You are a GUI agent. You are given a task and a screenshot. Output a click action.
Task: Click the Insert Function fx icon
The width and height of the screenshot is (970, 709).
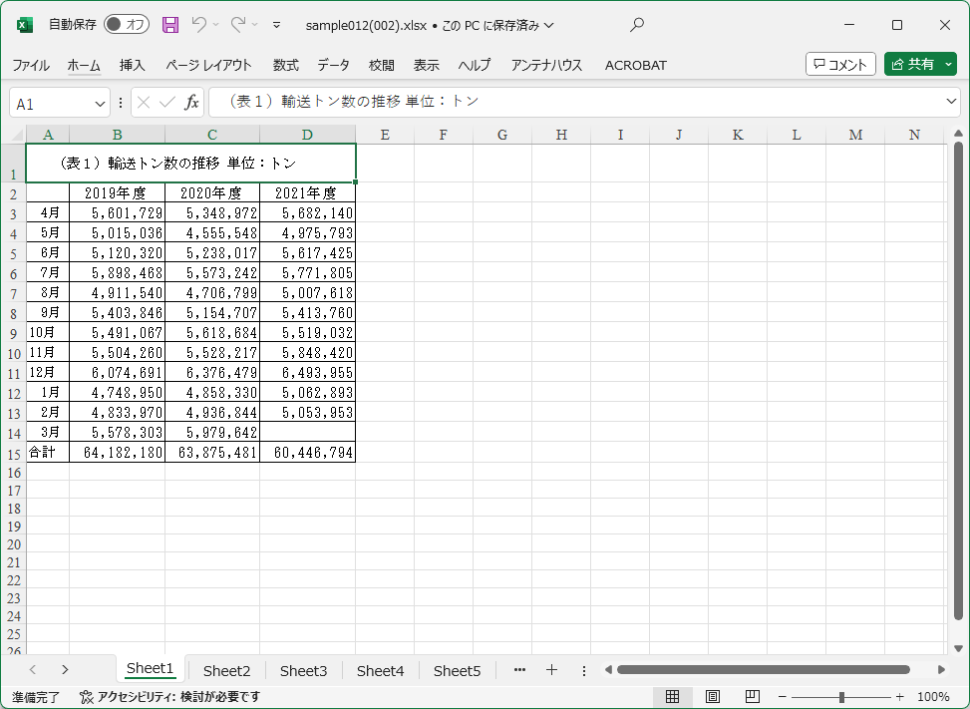pos(191,103)
